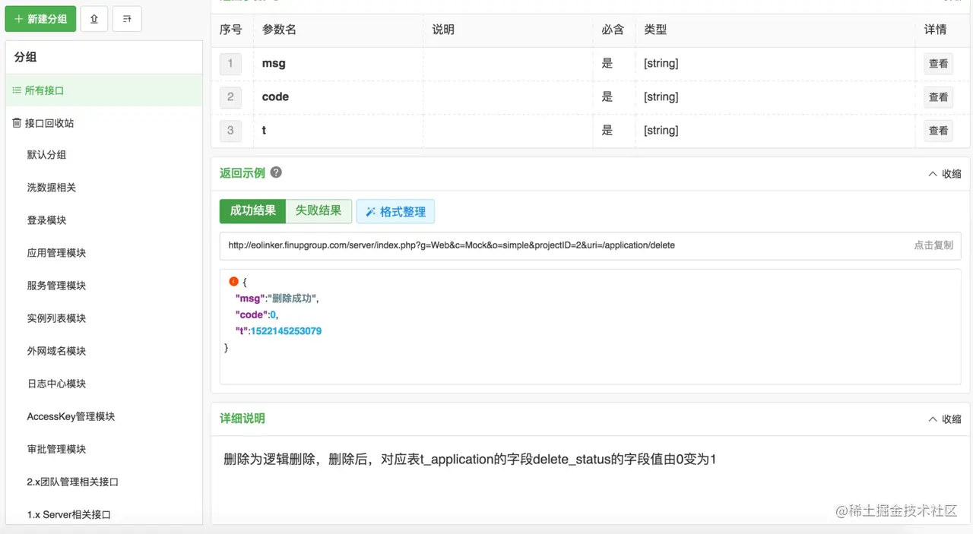973x534 pixels.
Task: Click row number 3 in the parameter table
Action: (230, 131)
